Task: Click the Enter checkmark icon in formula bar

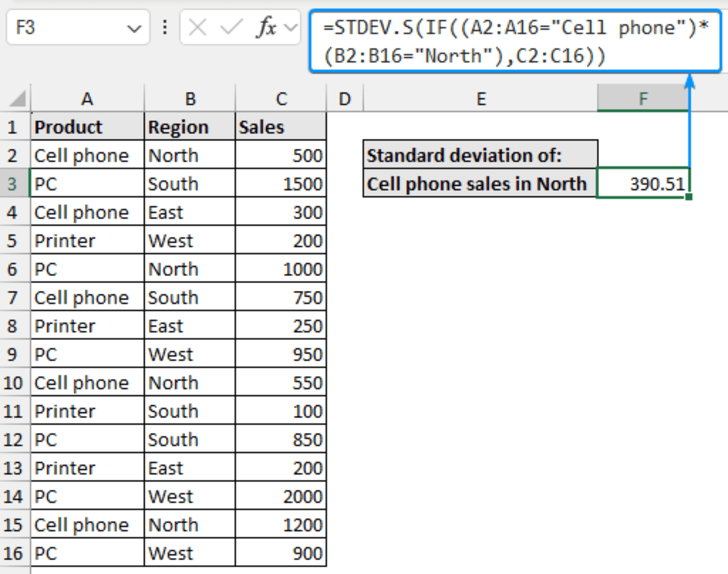Action: pyautogui.click(x=229, y=27)
